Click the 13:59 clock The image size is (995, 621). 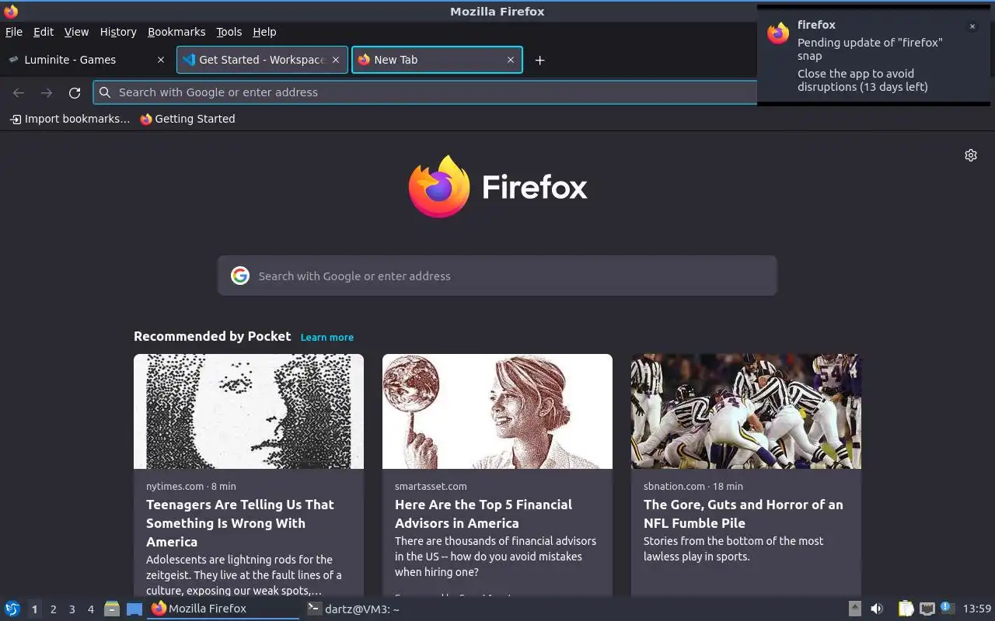pyautogui.click(x=977, y=609)
